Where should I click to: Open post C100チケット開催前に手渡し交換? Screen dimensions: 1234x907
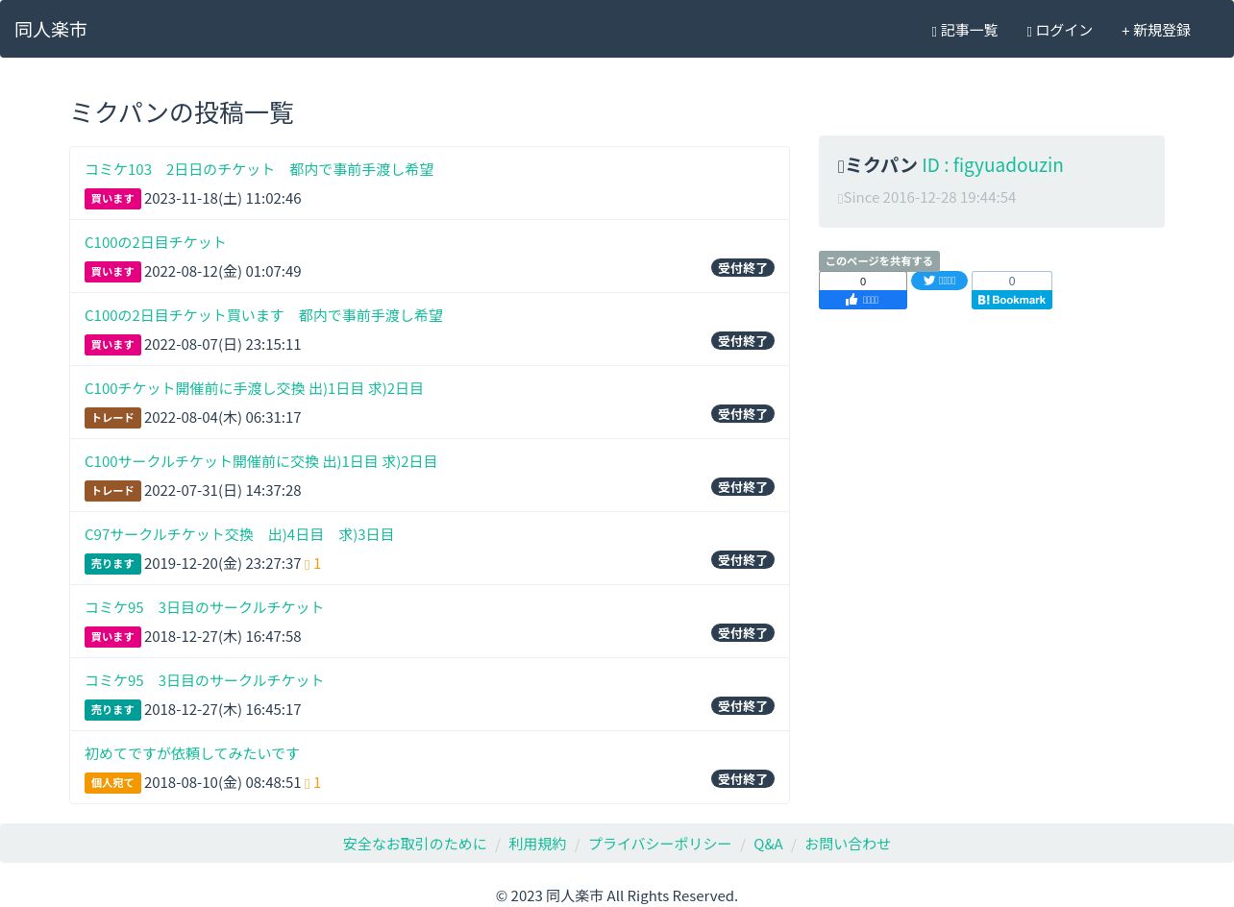pos(254,388)
